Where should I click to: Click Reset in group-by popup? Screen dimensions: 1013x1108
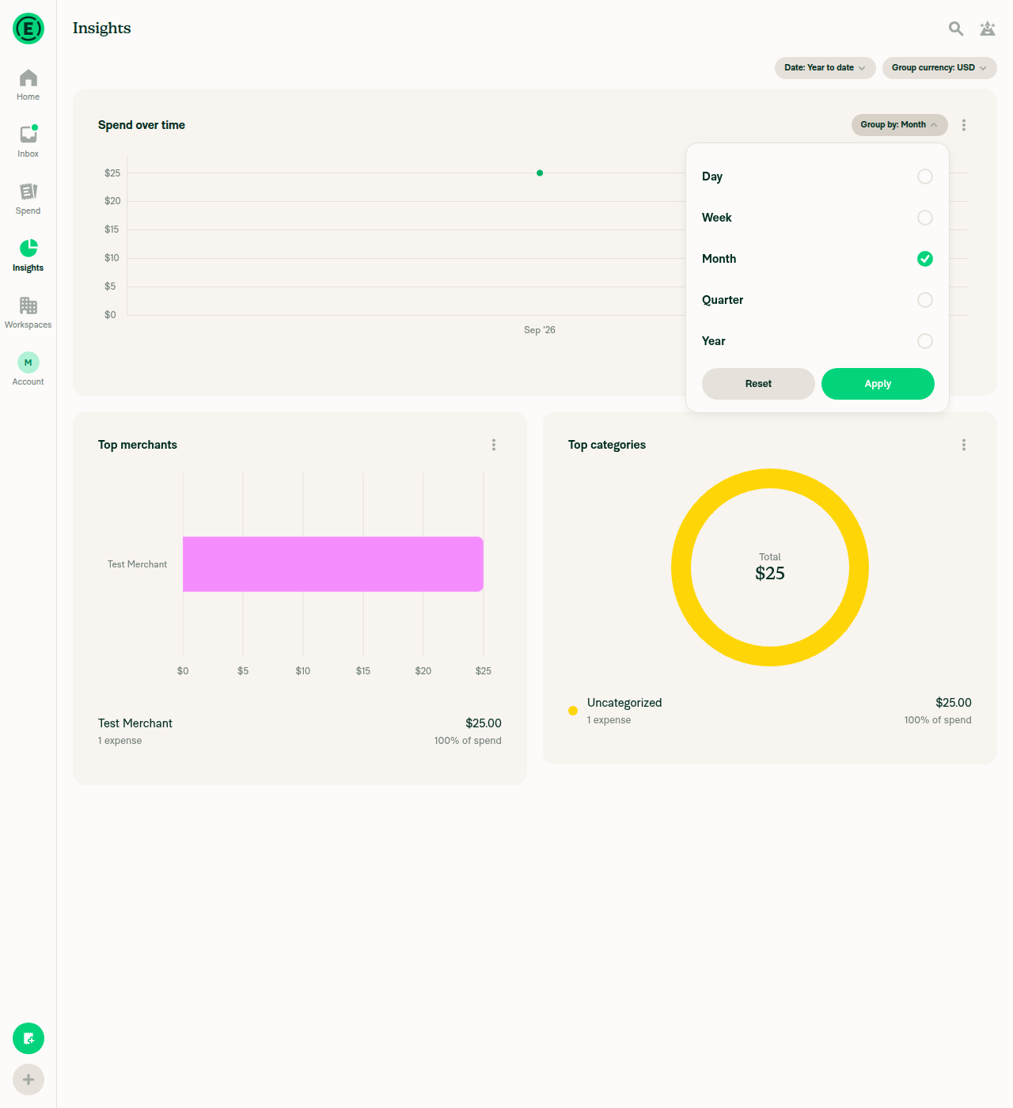758,384
